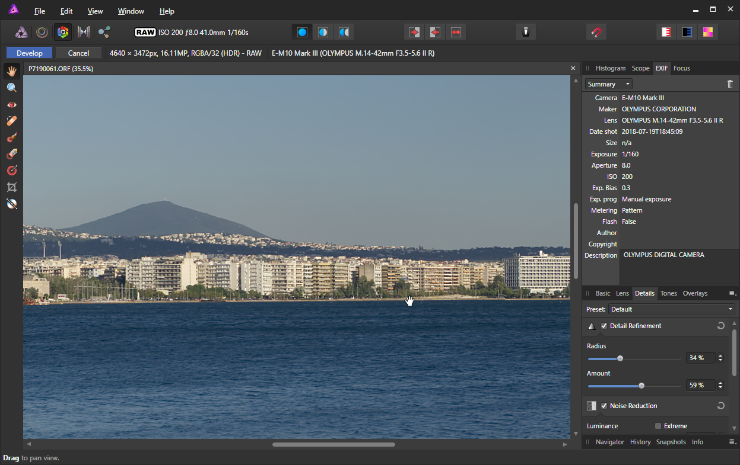
Task: Select the Crop tool
Action: (x=11, y=187)
